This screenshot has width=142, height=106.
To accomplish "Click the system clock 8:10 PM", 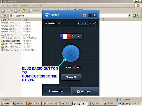I will click(x=136, y=104).
